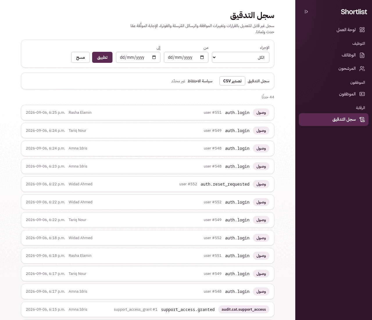Open calendar picker of the إلى date field
Screen dimensions: 372x320
point(154,57)
